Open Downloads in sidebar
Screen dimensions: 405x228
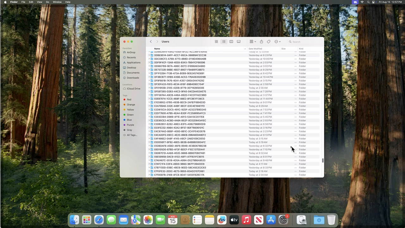point(133,78)
